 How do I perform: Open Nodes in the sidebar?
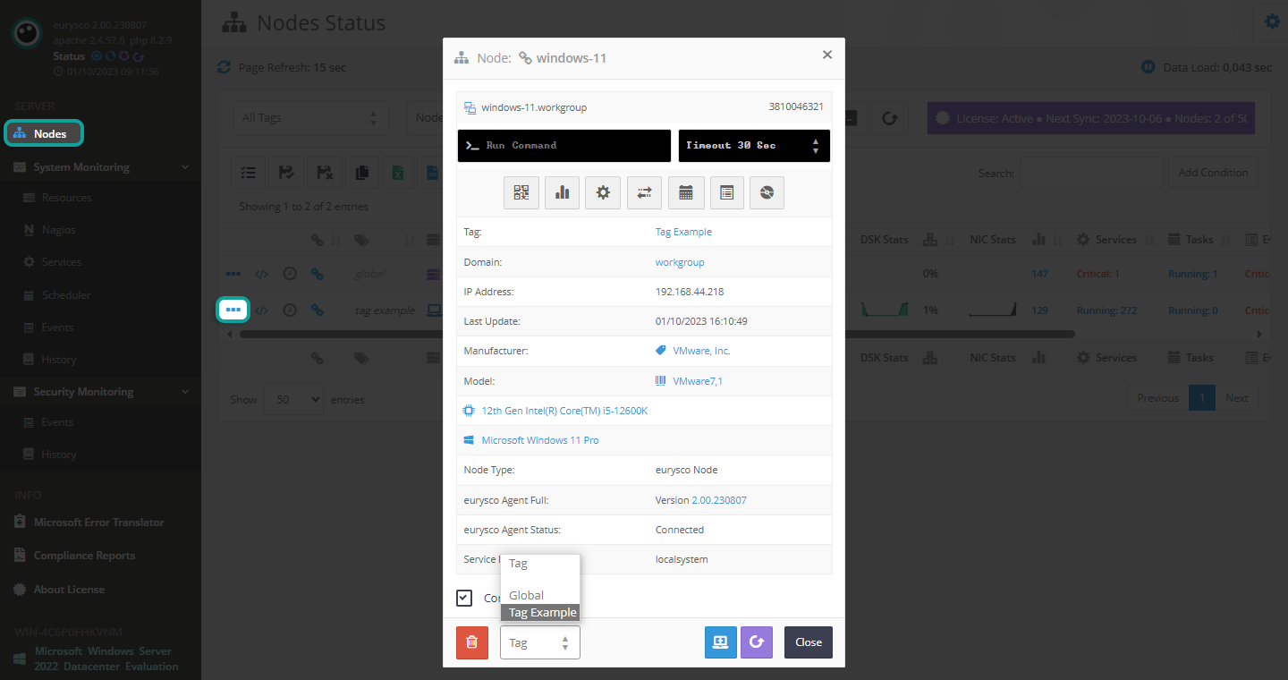pos(44,133)
